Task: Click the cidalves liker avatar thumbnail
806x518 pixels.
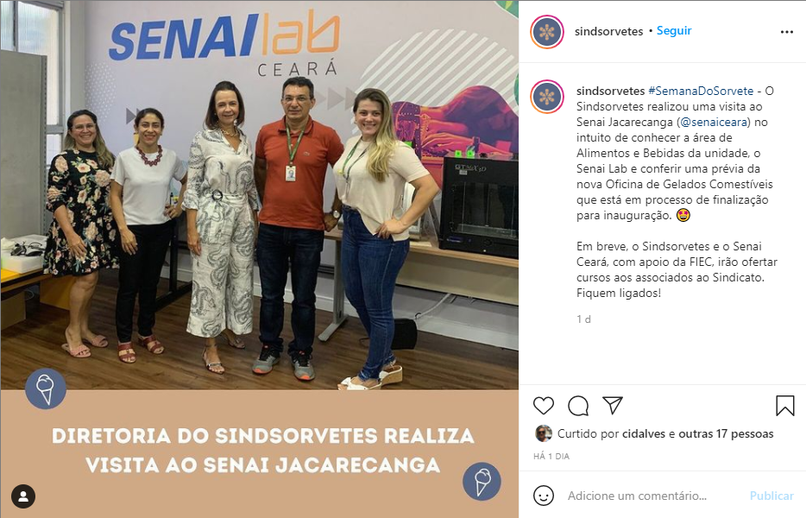Action: point(544,433)
